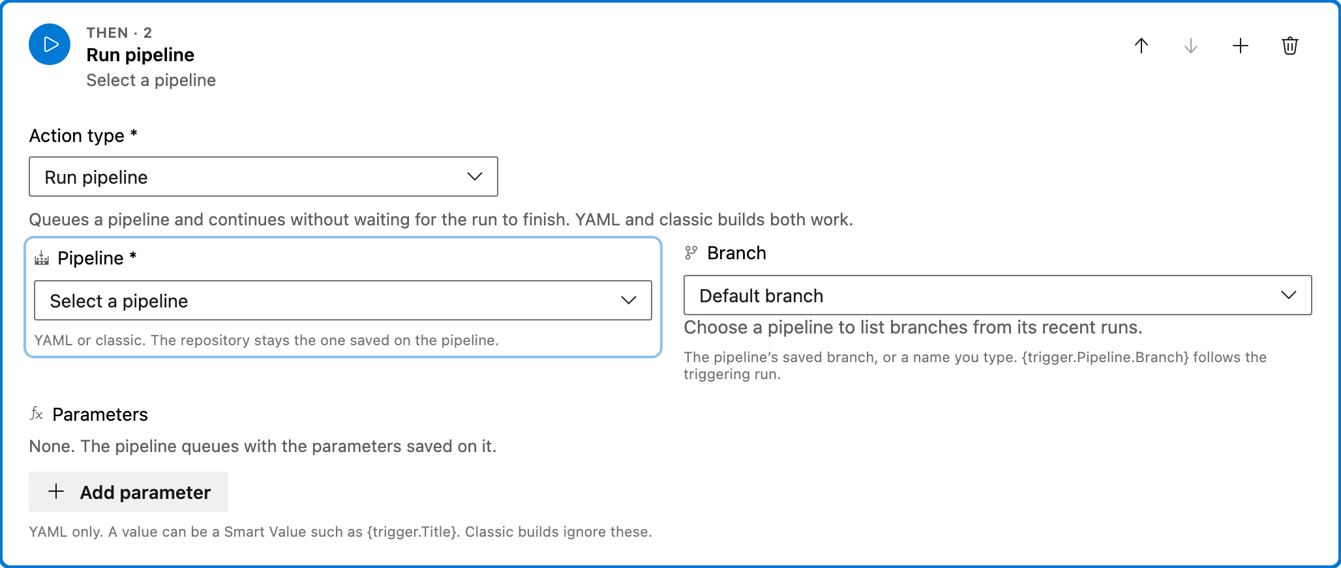Image resolution: width=1341 pixels, height=568 pixels.
Task: Click the Add parameter button
Action: [x=128, y=492]
